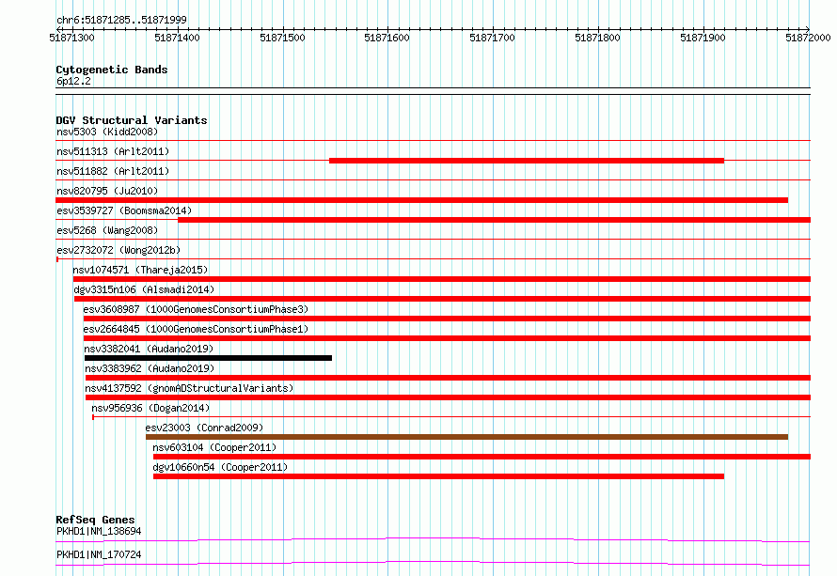
Task: Open the DGV Structural Variants track heading
Action: [x=132, y=120]
